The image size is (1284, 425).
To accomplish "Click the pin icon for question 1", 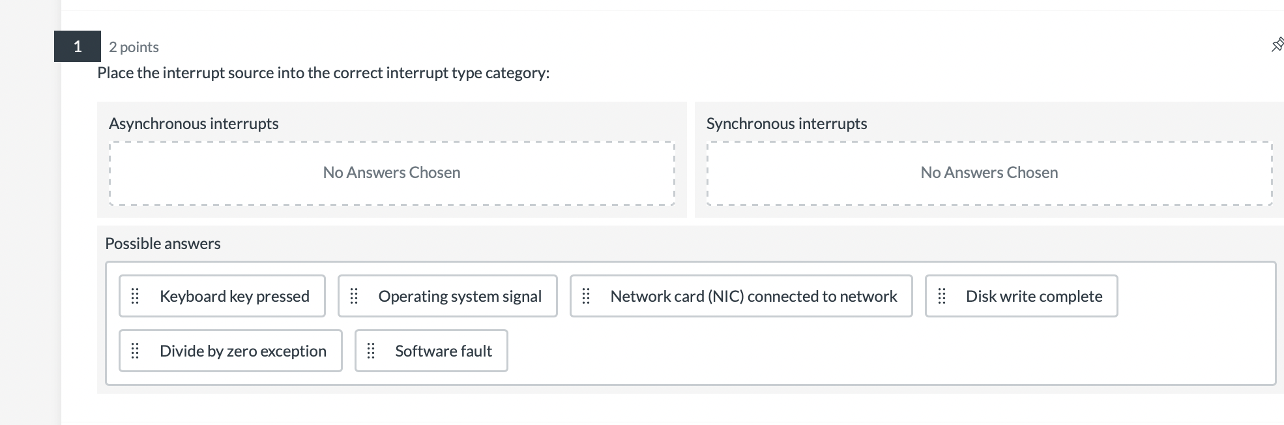I will click(x=1277, y=45).
